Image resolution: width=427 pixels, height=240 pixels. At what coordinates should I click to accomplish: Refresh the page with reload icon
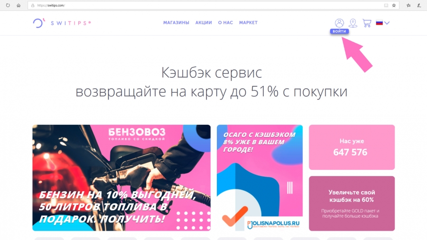[x=8, y=5]
